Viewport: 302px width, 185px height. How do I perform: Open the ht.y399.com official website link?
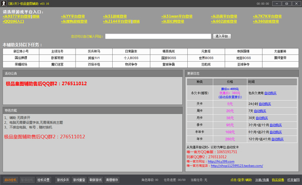[221, 161]
